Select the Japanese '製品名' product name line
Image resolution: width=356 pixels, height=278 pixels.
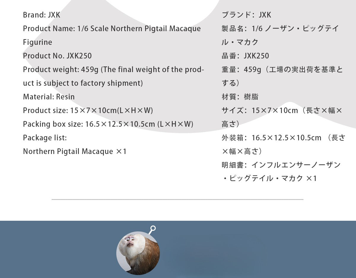point(280,29)
